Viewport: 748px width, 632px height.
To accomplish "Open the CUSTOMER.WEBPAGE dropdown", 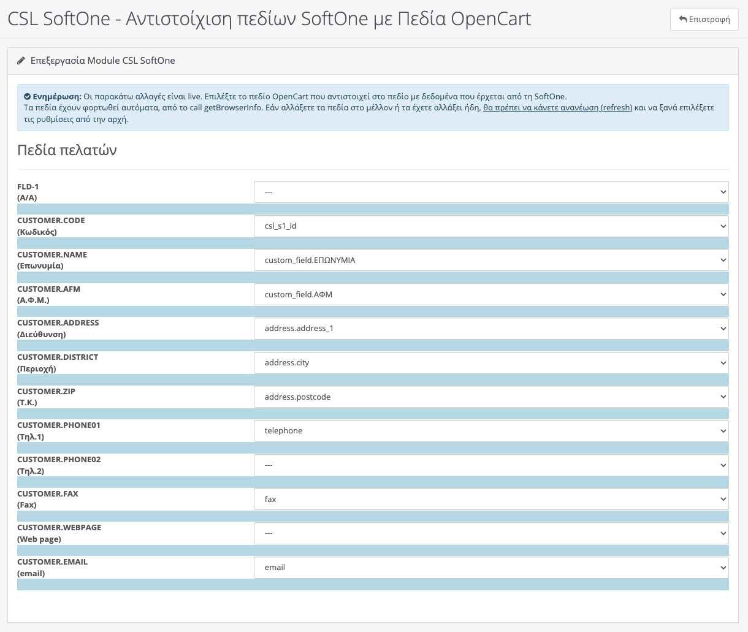I will pos(491,533).
